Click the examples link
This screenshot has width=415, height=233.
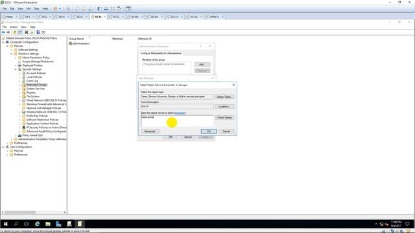[180, 113]
